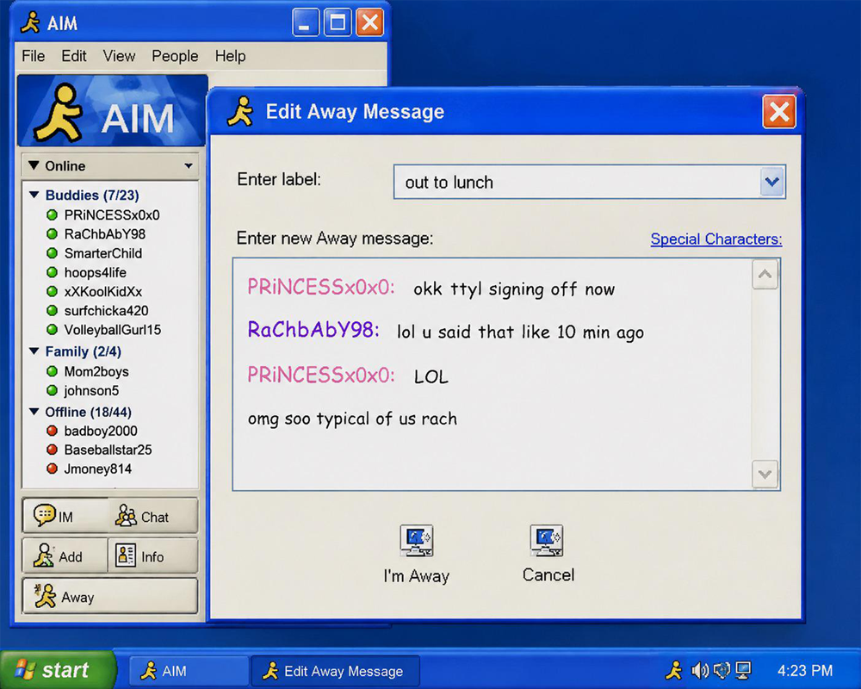Click the I'm Away computer icon
The width and height of the screenshot is (861, 689).
416,541
